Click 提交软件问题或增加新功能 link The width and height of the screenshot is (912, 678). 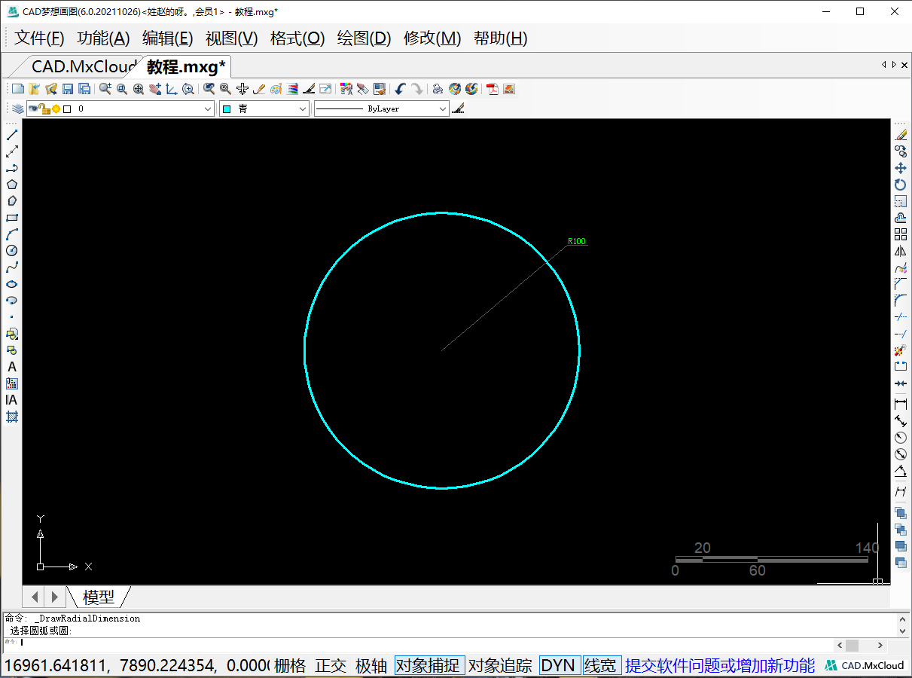click(x=719, y=666)
